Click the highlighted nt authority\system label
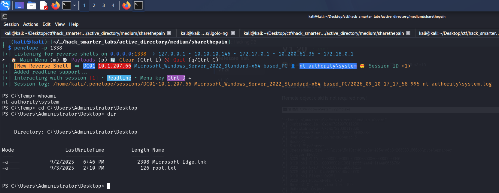 tap(328, 66)
